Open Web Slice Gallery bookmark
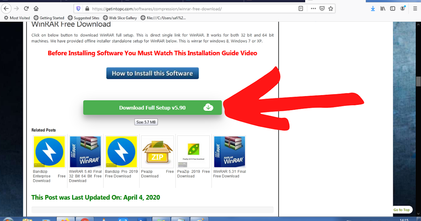 (120, 18)
